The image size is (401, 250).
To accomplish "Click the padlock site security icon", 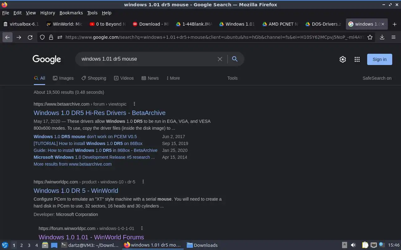I will click(x=51, y=37).
